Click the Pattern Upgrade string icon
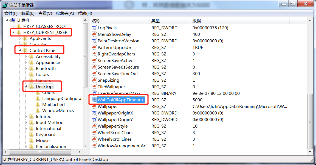This screenshot has height=165, width=316. 94,47
